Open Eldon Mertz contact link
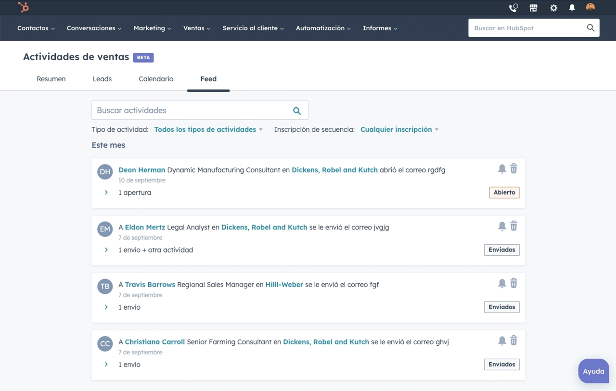The height and width of the screenshot is (391, 616). coord(145,227)
